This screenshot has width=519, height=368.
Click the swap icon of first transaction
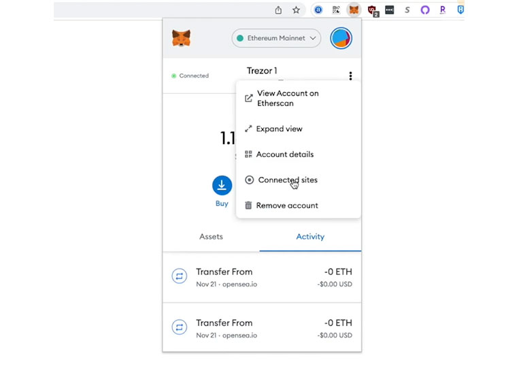tap(180, 276)
